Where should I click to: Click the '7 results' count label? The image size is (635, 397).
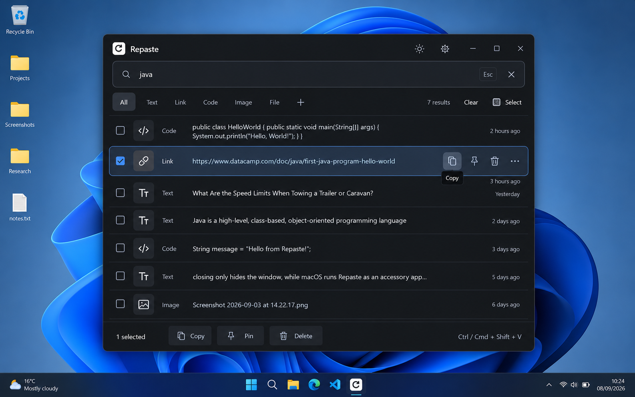tap(438, 102)
